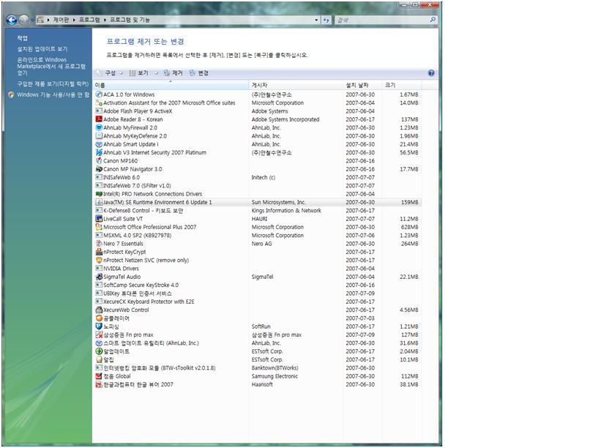
Task: Click the 한글과컴퓨터 한글 뷰어 2007 icon
Action: click(x=99, y=384)
